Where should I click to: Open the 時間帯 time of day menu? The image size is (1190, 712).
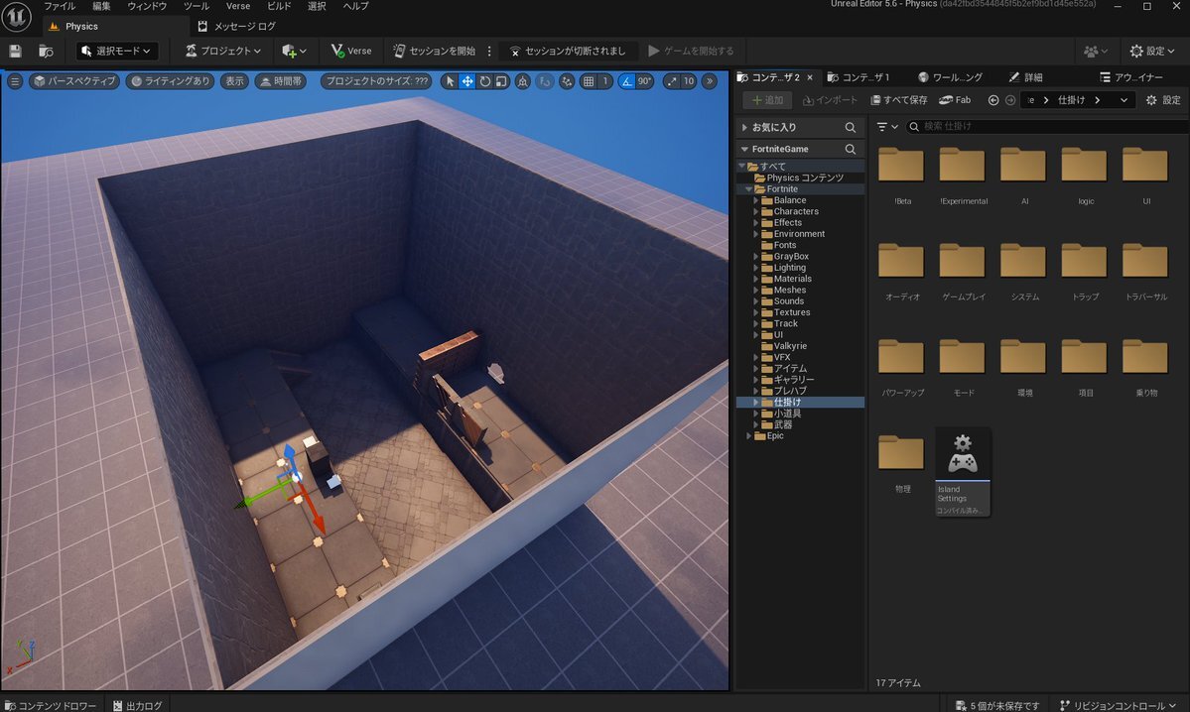point(281,81)
